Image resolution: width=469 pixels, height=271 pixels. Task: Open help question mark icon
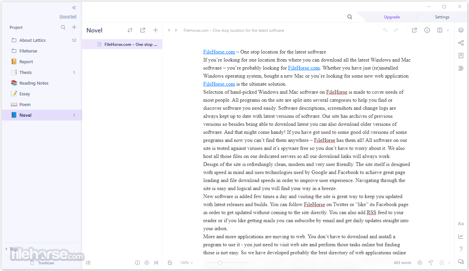pyautogui.click(x=461, y=249)
